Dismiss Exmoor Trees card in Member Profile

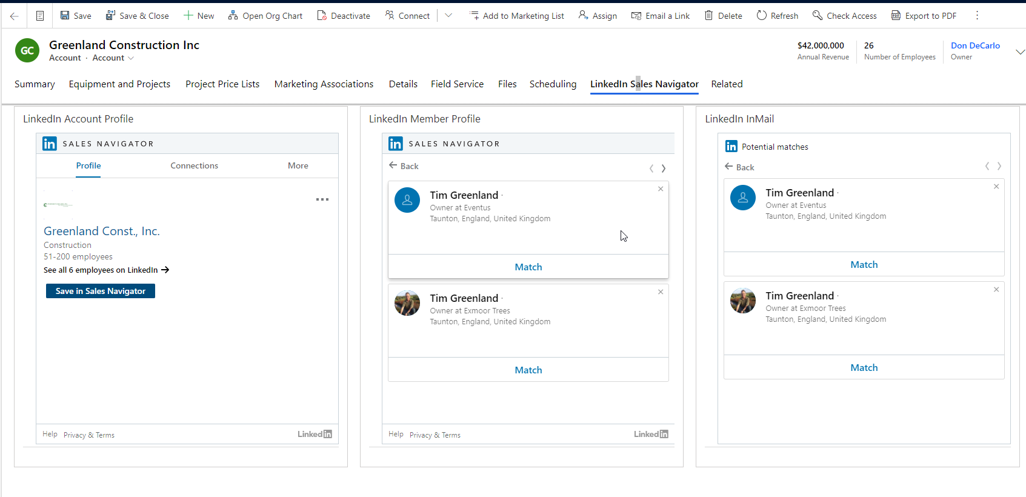click(x=661, y=292)
